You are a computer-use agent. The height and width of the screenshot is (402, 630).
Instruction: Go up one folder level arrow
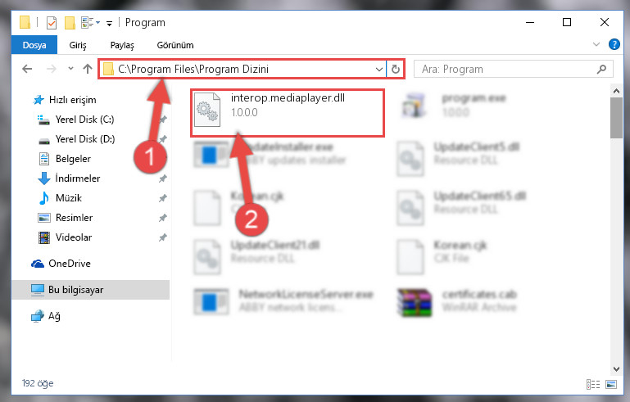click(x=88, y=69)
